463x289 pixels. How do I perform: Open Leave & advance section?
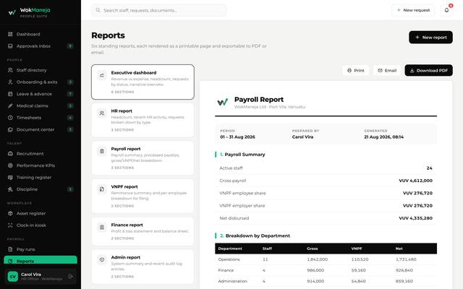pyautogui.click(x=41, y=94)
